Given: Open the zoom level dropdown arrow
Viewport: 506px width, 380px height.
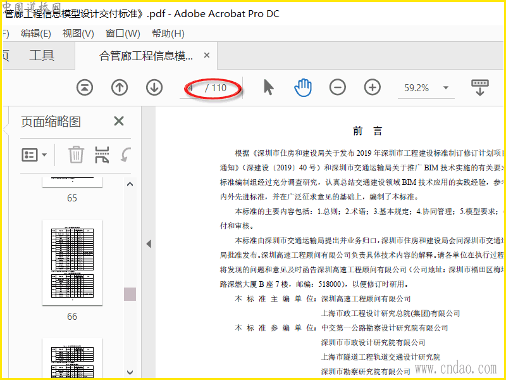Looking at the screenshot, I should click(446, 87).
